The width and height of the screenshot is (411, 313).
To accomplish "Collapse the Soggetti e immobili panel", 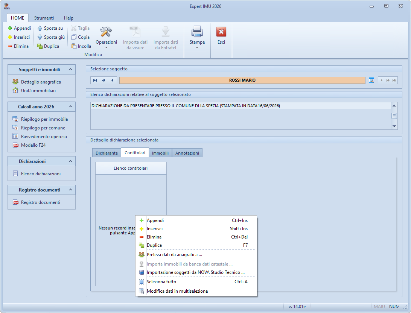I will point(70,69).
